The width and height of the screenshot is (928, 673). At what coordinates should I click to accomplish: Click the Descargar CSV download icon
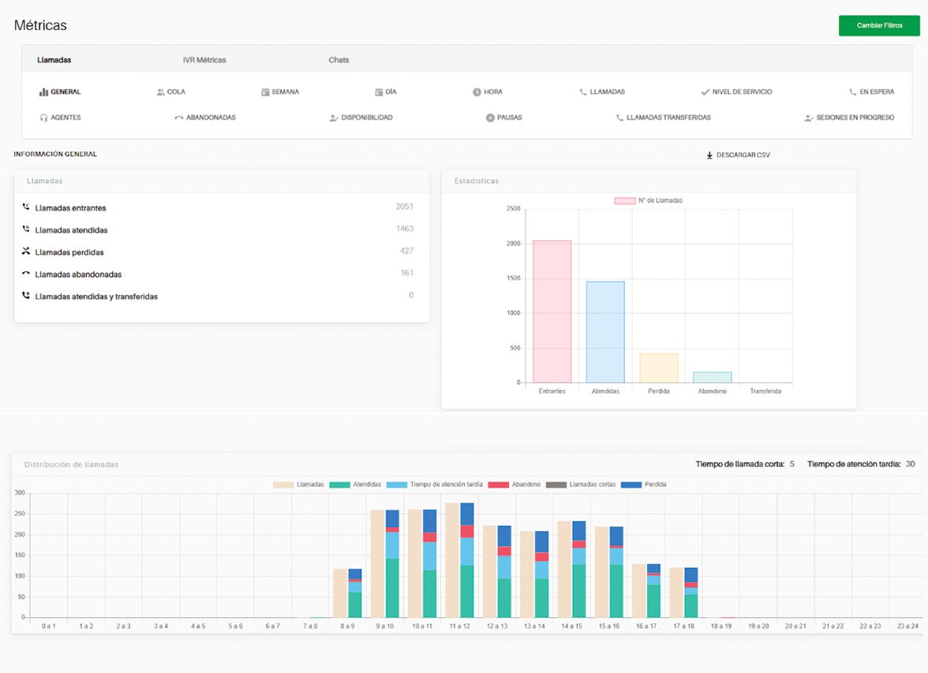pyautogui.click(x=709, y=155)
